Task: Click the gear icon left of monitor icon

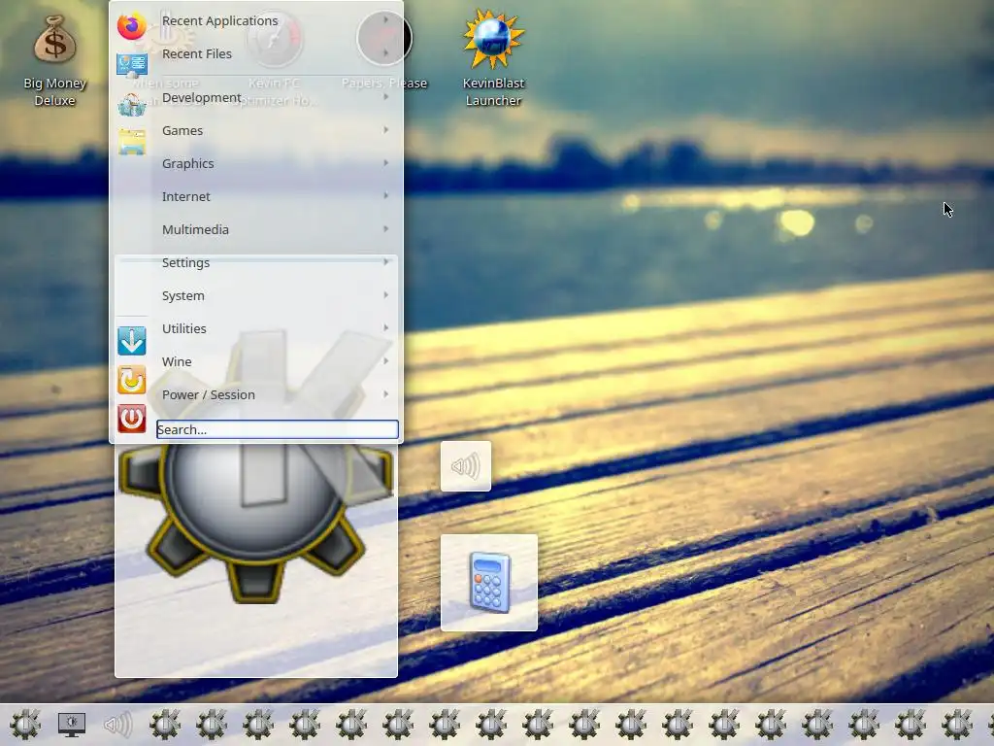Action: (25, 725)
